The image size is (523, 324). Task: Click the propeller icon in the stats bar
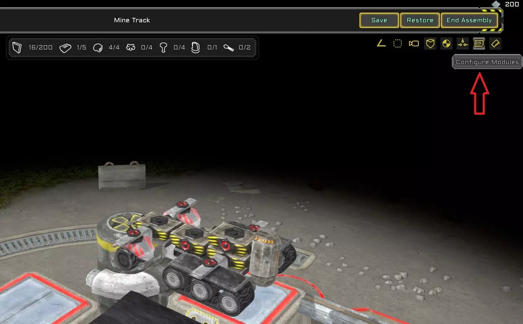pos(131,48)
